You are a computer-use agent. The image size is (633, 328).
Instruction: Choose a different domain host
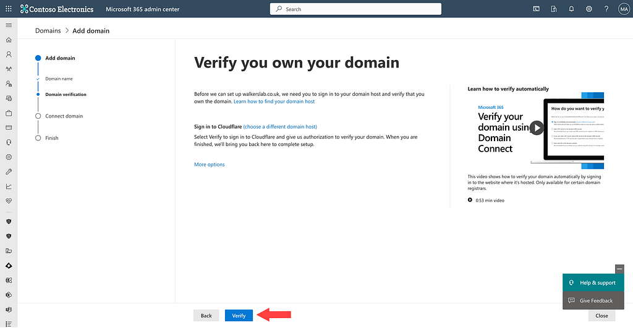(x=280, y=127)
